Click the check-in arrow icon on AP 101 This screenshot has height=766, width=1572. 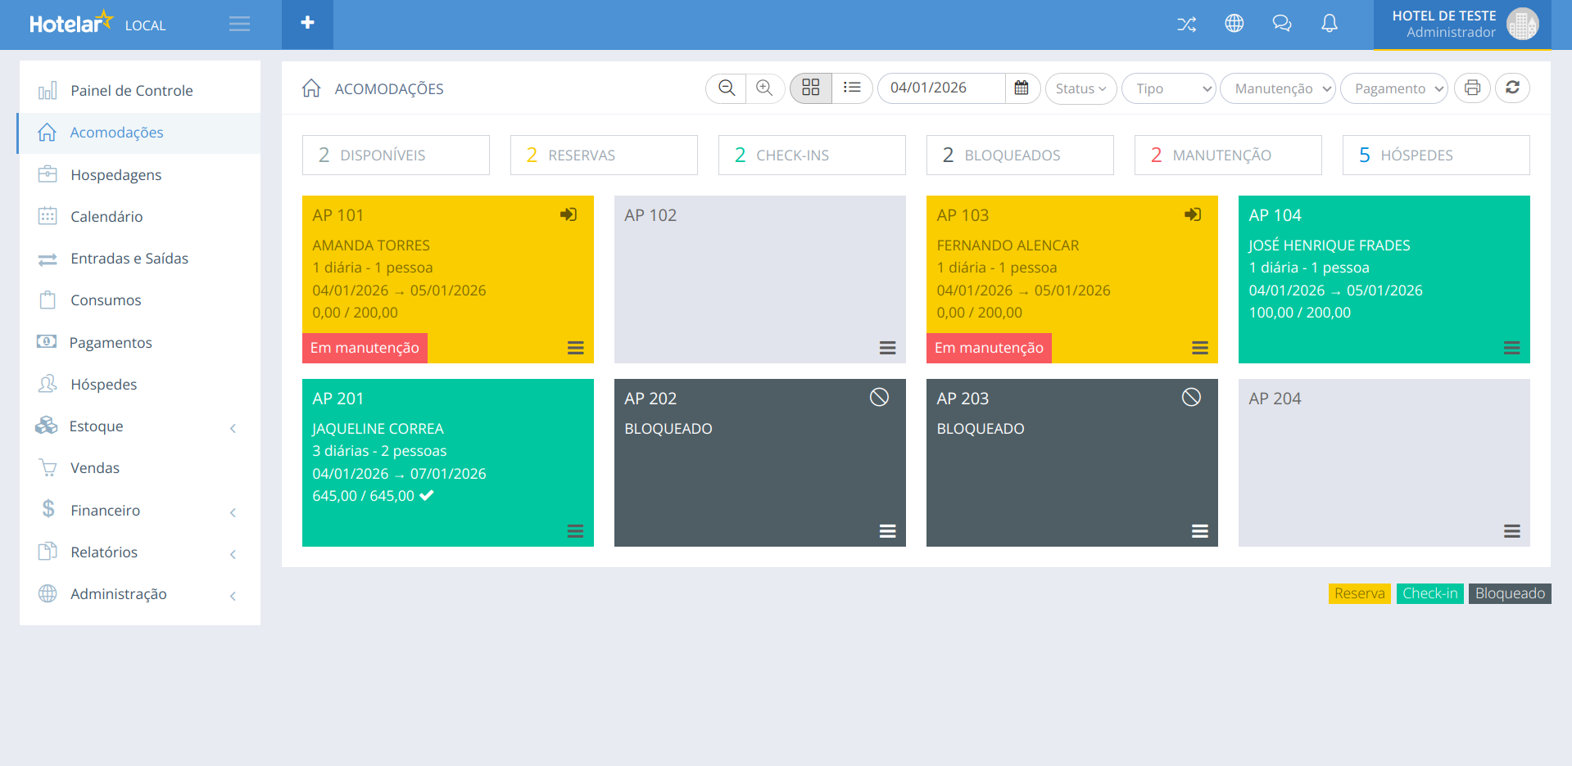569,214
